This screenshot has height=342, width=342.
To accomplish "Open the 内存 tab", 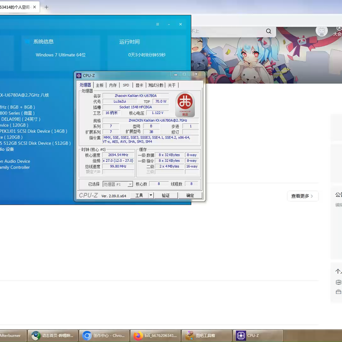I will pos(113,85).
